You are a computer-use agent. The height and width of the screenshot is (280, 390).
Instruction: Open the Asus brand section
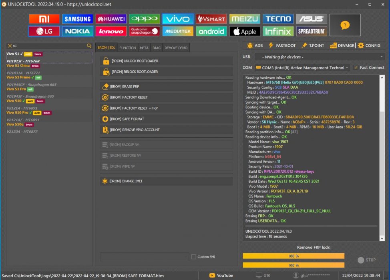tap(312, 19)
